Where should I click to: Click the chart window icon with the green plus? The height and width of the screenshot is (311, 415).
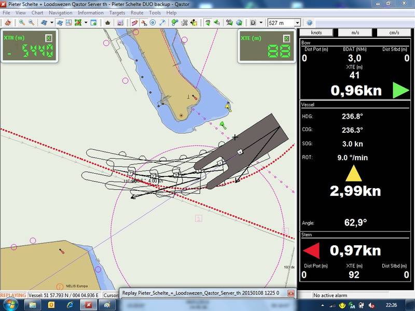(93, 23)
